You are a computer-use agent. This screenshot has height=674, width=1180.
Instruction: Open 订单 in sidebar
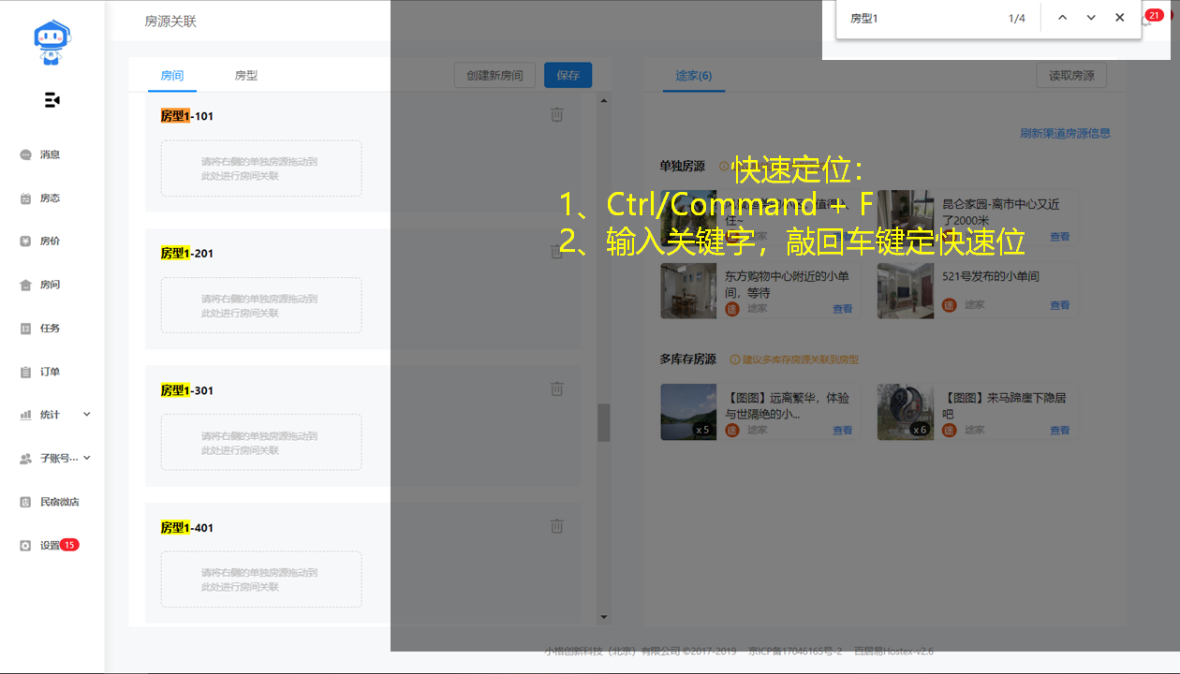coord(50,372)
